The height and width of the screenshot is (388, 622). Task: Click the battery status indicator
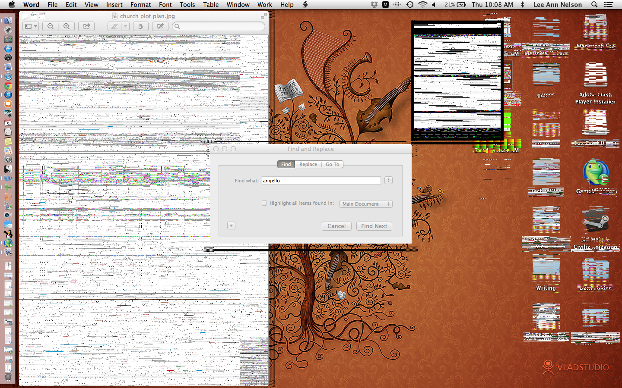tap(455, 4)
